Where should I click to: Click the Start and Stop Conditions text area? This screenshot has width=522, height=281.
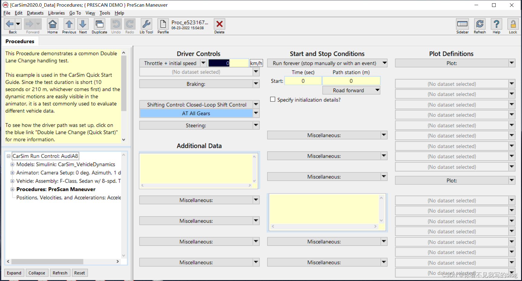pos(324,209)
